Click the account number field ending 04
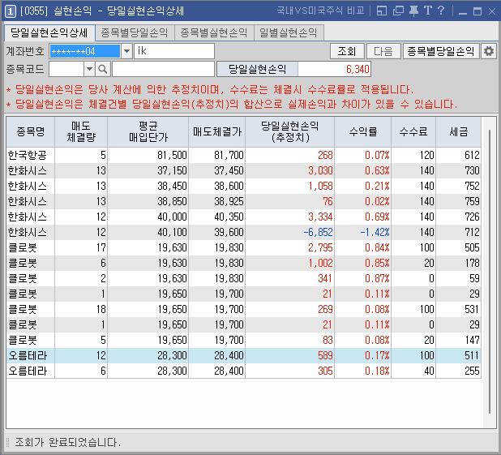The image size is (501, 455). (x=85, y=51)
